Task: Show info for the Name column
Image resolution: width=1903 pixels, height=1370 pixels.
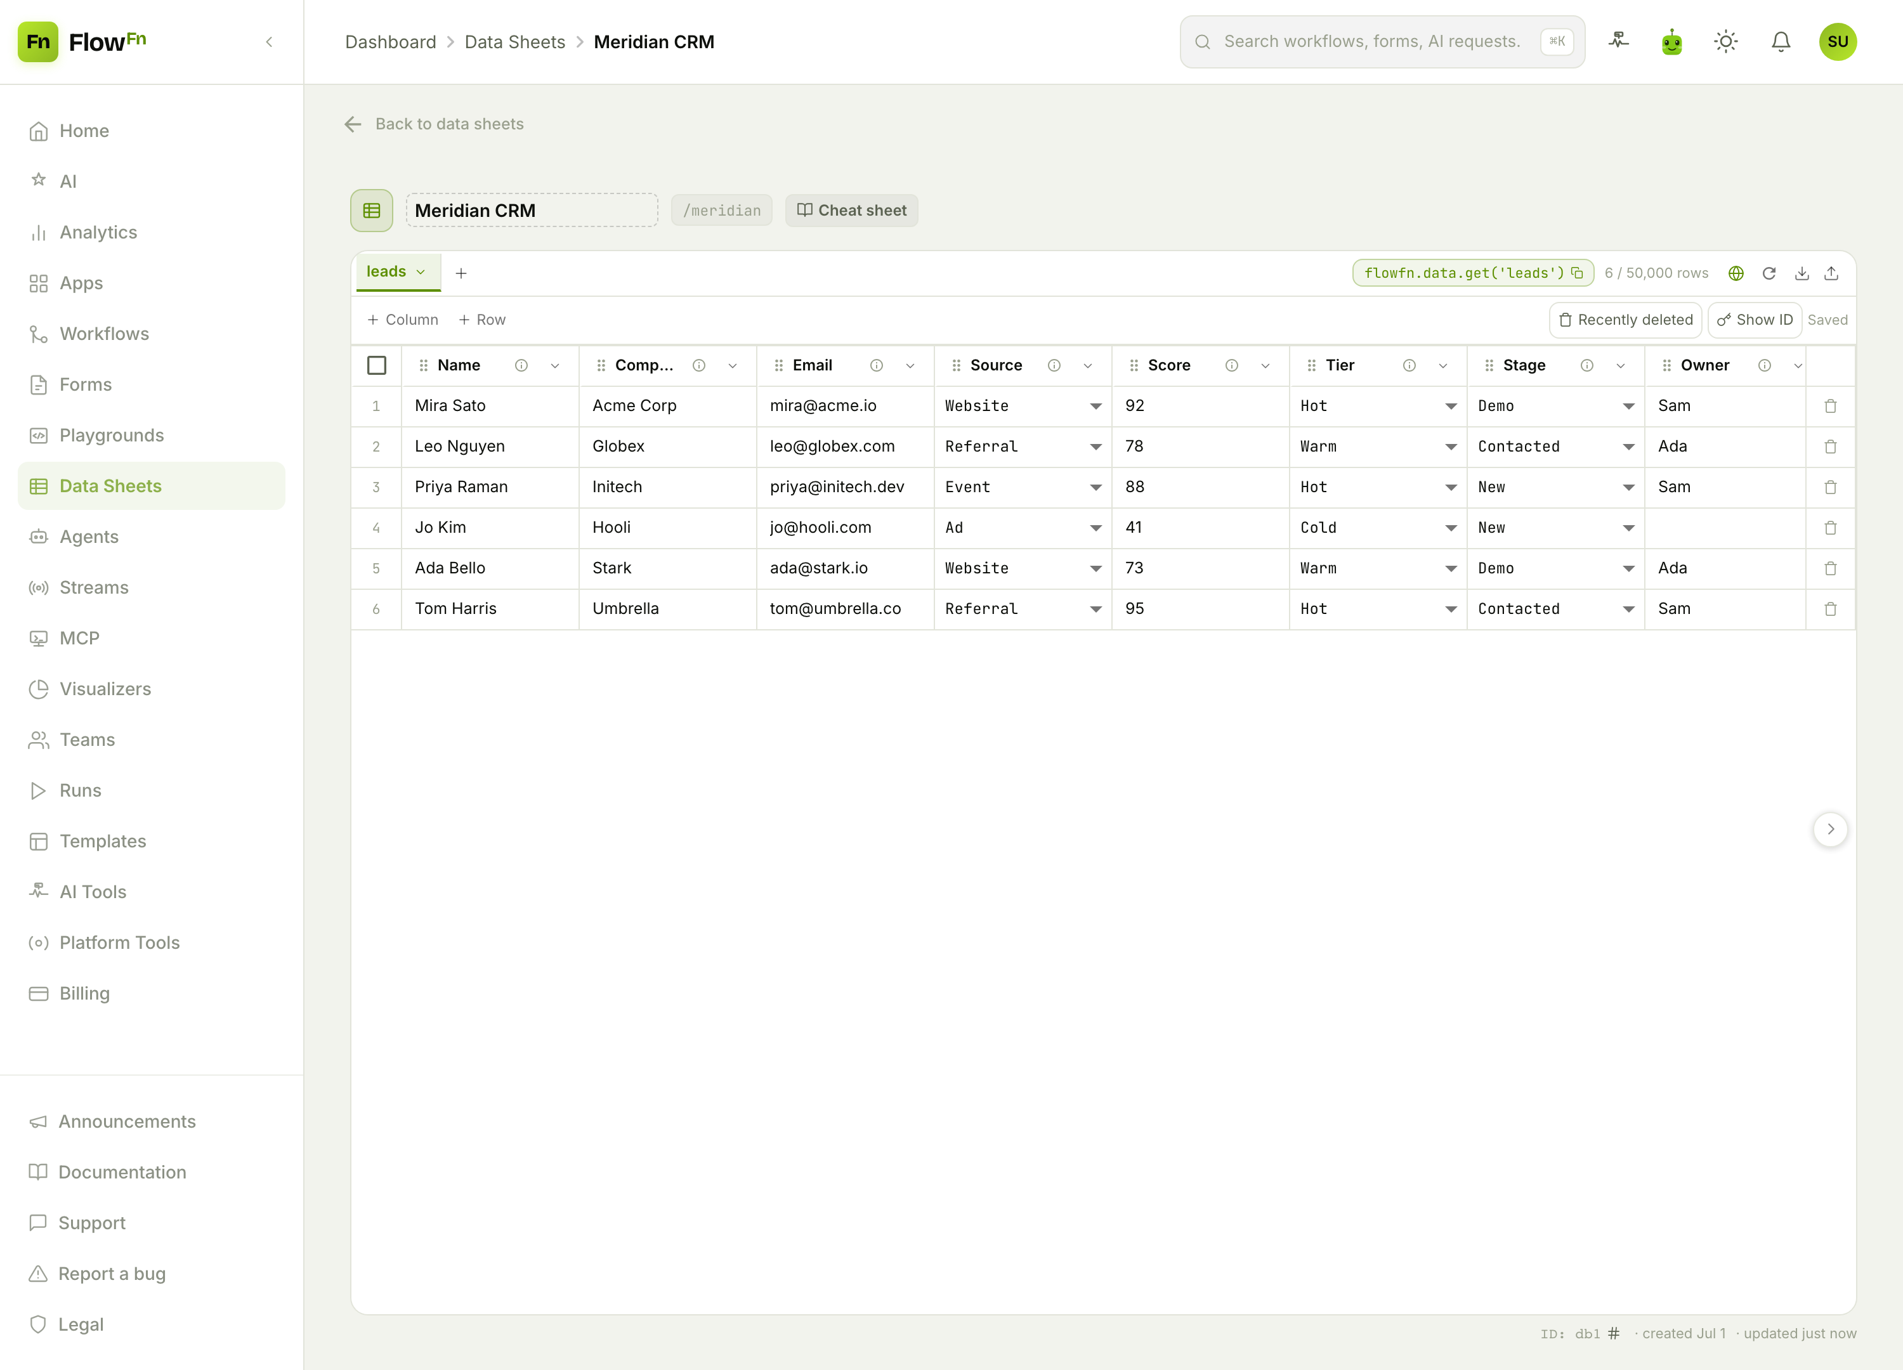Action: (x=521, y=366)
